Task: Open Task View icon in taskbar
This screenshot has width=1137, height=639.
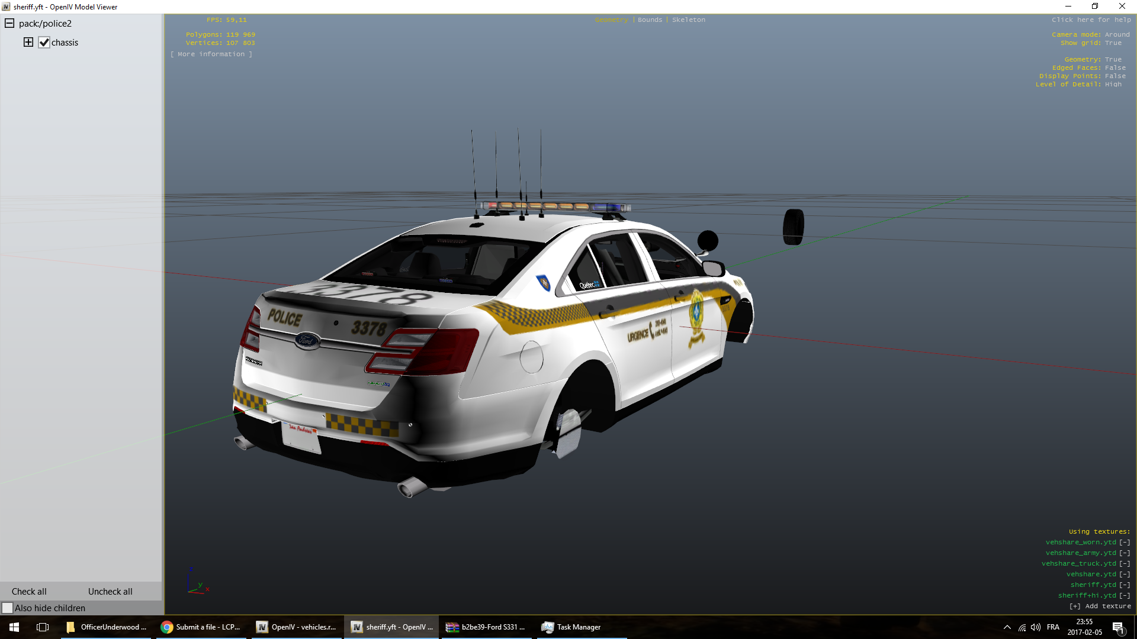Action: [43, 627]
